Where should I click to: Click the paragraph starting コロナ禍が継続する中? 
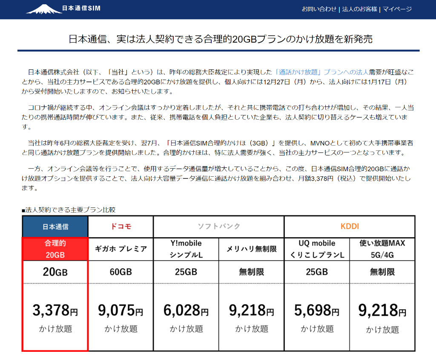[x=218, y=117]
